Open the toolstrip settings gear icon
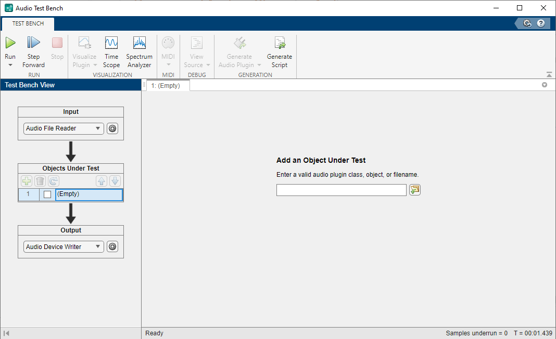Viewport: 556px width, 339px height. coord(527,24)
